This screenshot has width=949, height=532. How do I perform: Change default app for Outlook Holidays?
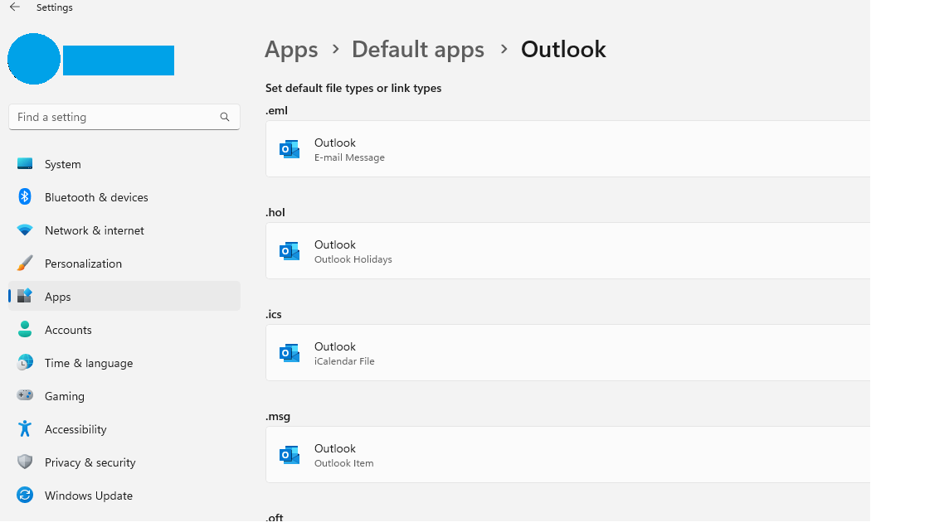(567, 251)
